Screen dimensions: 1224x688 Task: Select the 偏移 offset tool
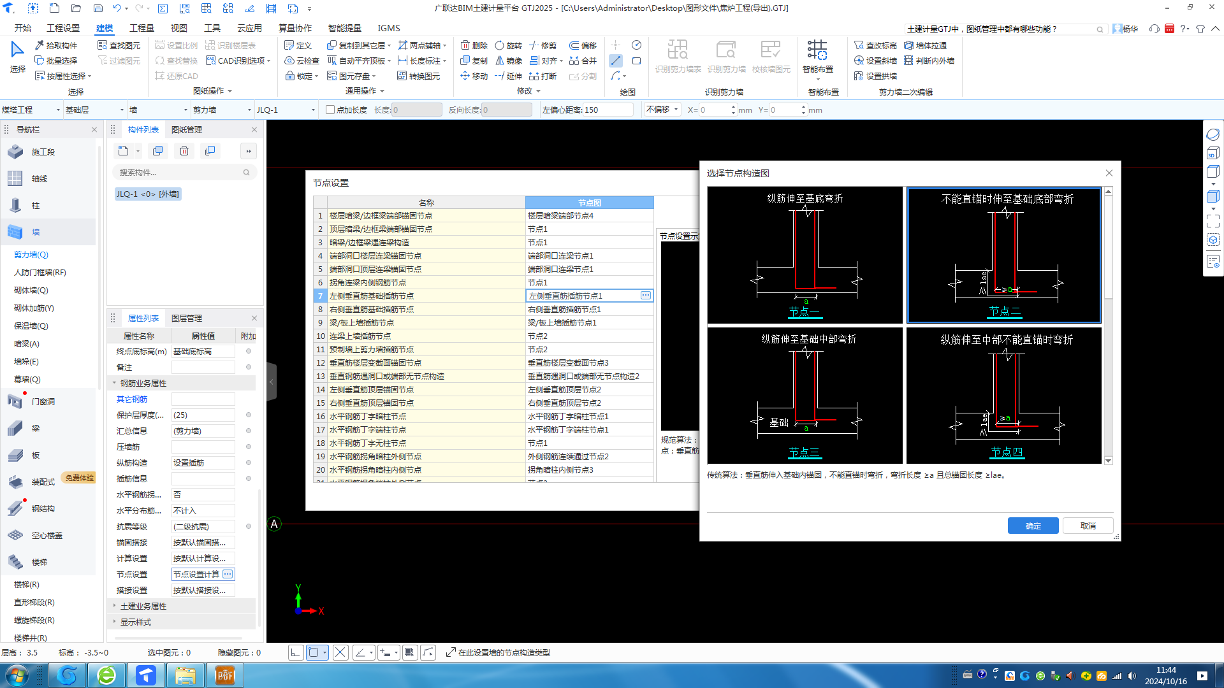pyautogui.click(x=583, y=45)
